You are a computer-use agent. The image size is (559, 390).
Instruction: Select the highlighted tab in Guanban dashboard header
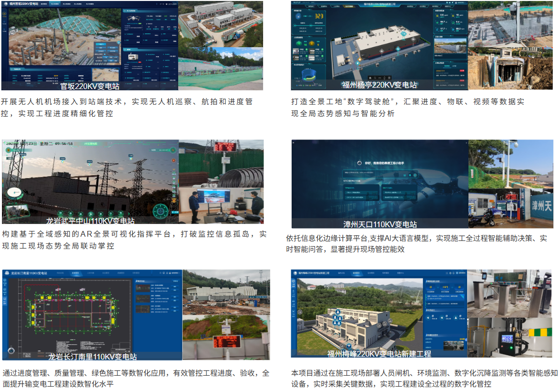[x=55, y=3]
